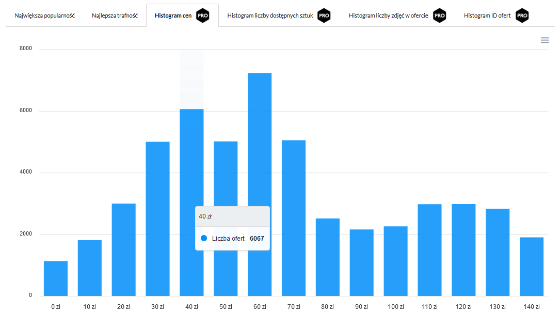Click the tooltip showing 6067 offers
Screen dimensions: 560x313
click(x=232, y=227)
